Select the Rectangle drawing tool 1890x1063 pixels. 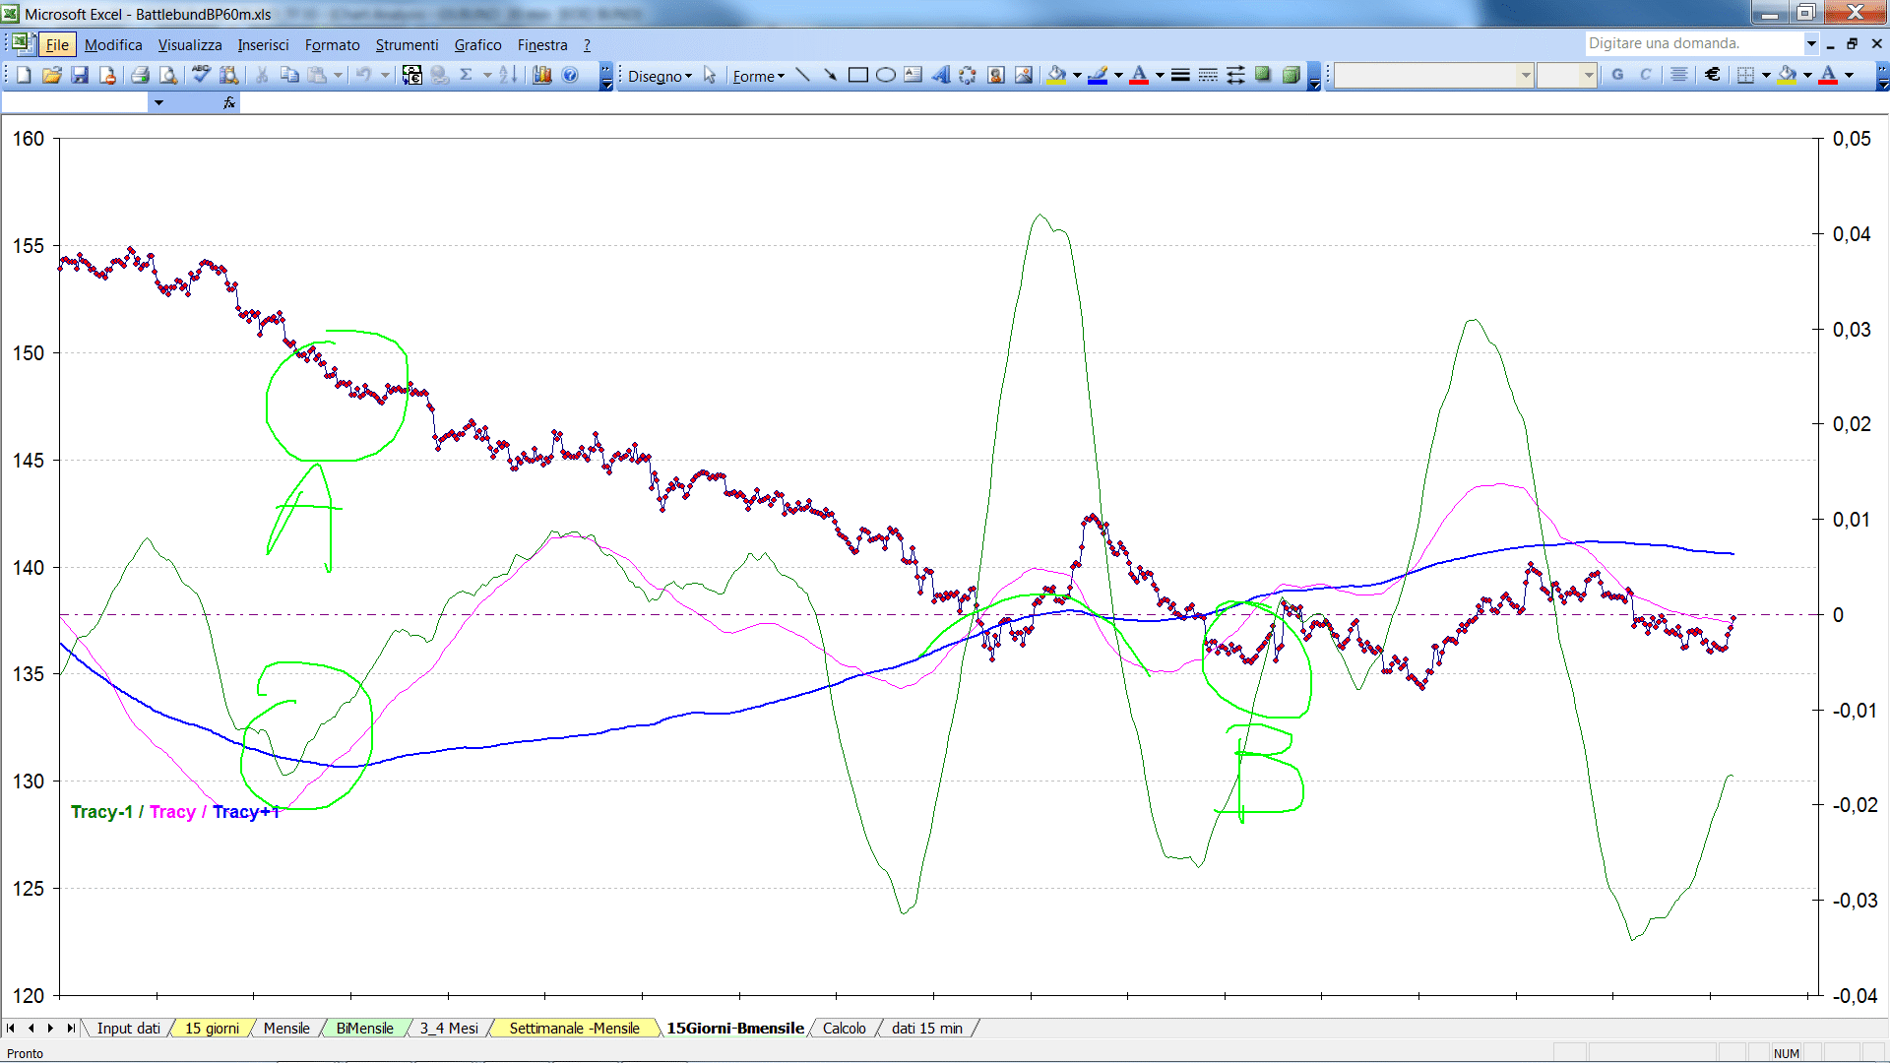click(x=858, y=75)
